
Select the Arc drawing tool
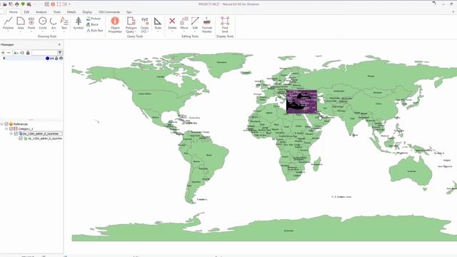(54, 23)
